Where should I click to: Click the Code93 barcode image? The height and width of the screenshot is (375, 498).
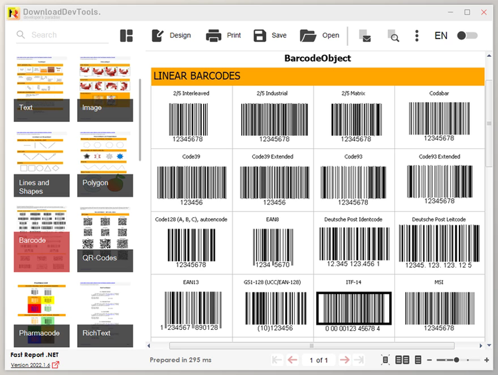353,186
